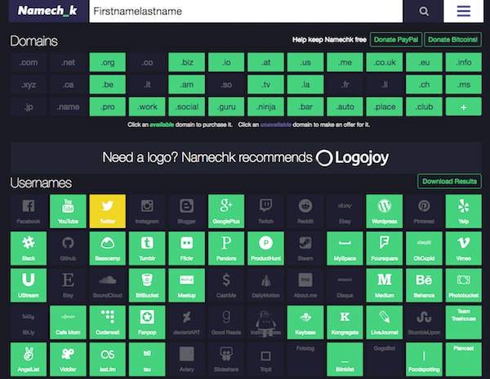The image size is (490, 379).
Task: Click the username search input field
Action: click(246, 11)
